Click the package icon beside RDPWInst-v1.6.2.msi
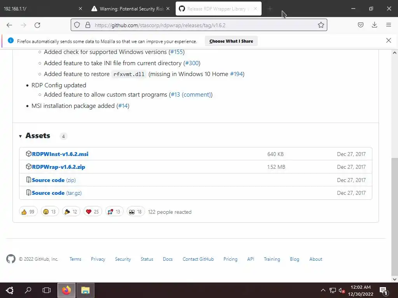The height and width of the screenshot is (298, 398). (28, 154)
